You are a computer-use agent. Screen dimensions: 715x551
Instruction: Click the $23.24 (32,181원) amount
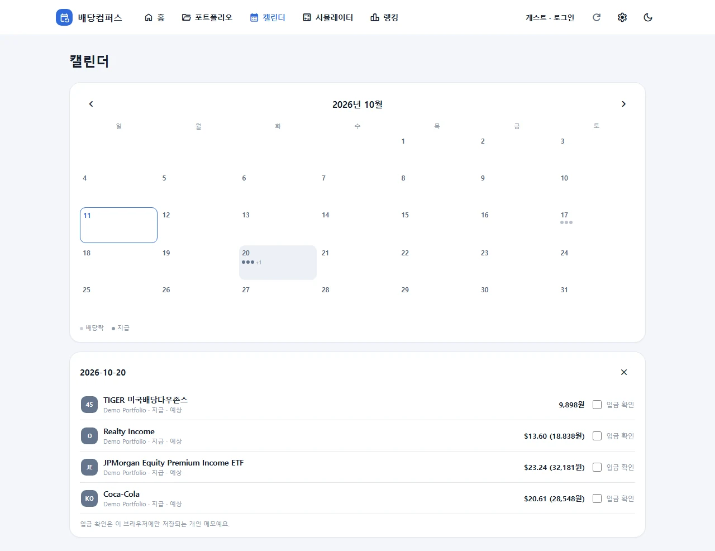554,467
